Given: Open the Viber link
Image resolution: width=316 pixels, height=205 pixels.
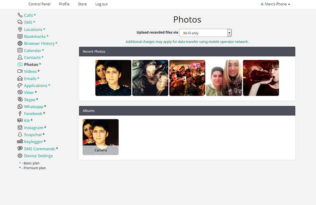Looking at the screenshot, I should pos(29,93).
